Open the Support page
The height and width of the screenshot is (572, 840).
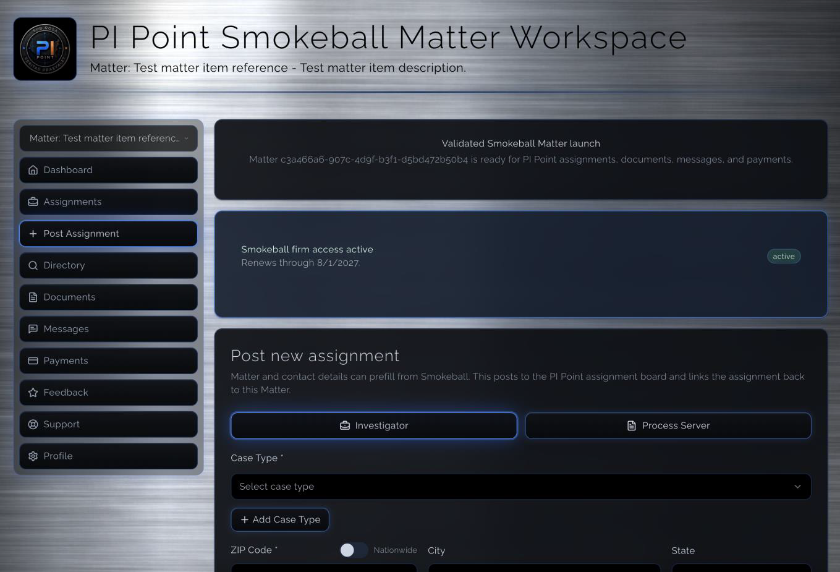pyautogui.click(x=109, y=424)
